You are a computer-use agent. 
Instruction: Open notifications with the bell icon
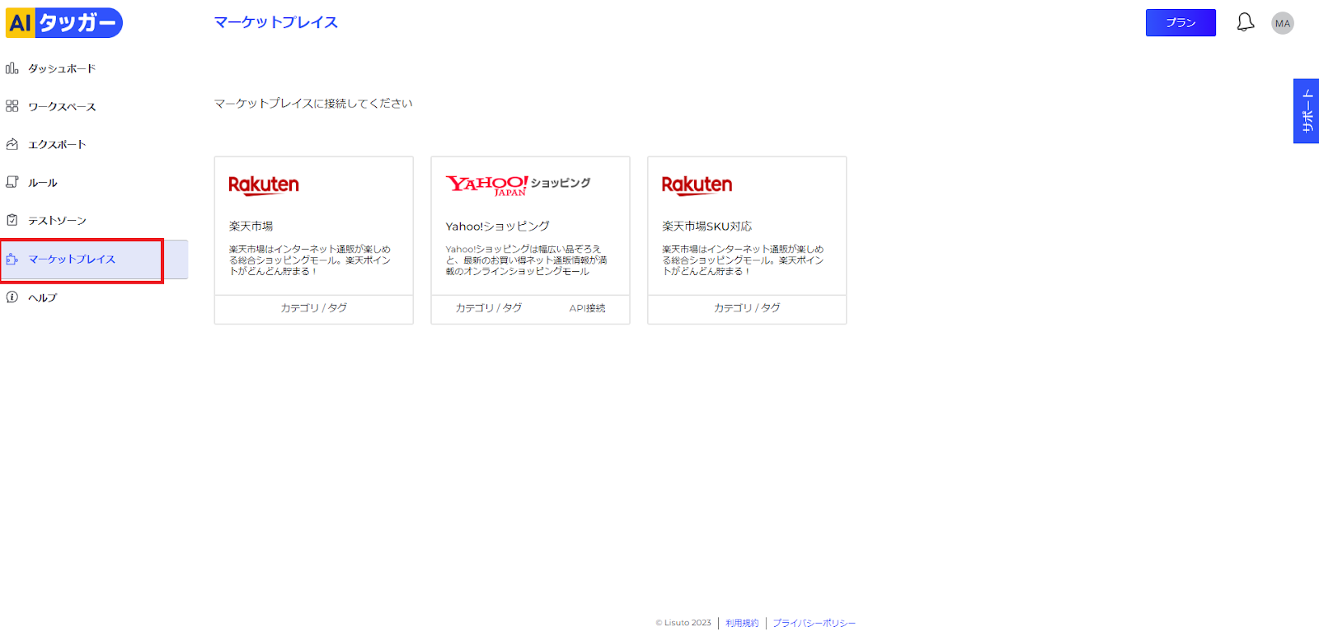(1246, 22)
